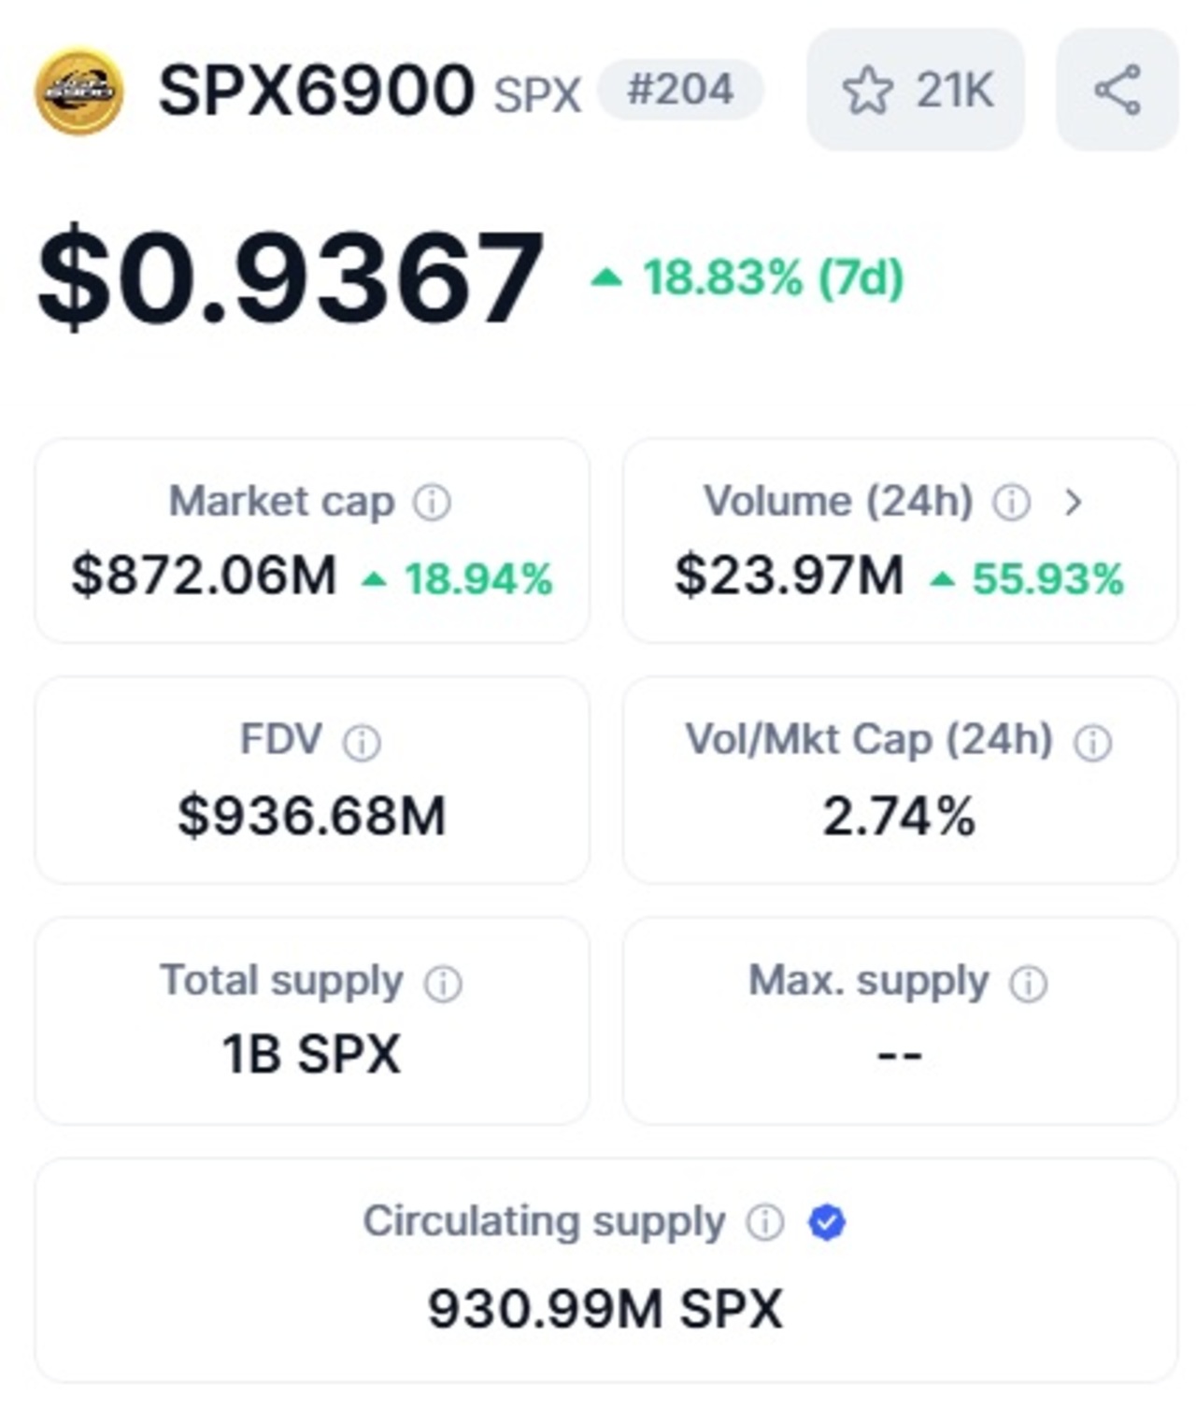Viewport: 1196px width, 1409px height.
Task: Add SPX6900 to watchlist star button
Action: (x=915, y=90)
